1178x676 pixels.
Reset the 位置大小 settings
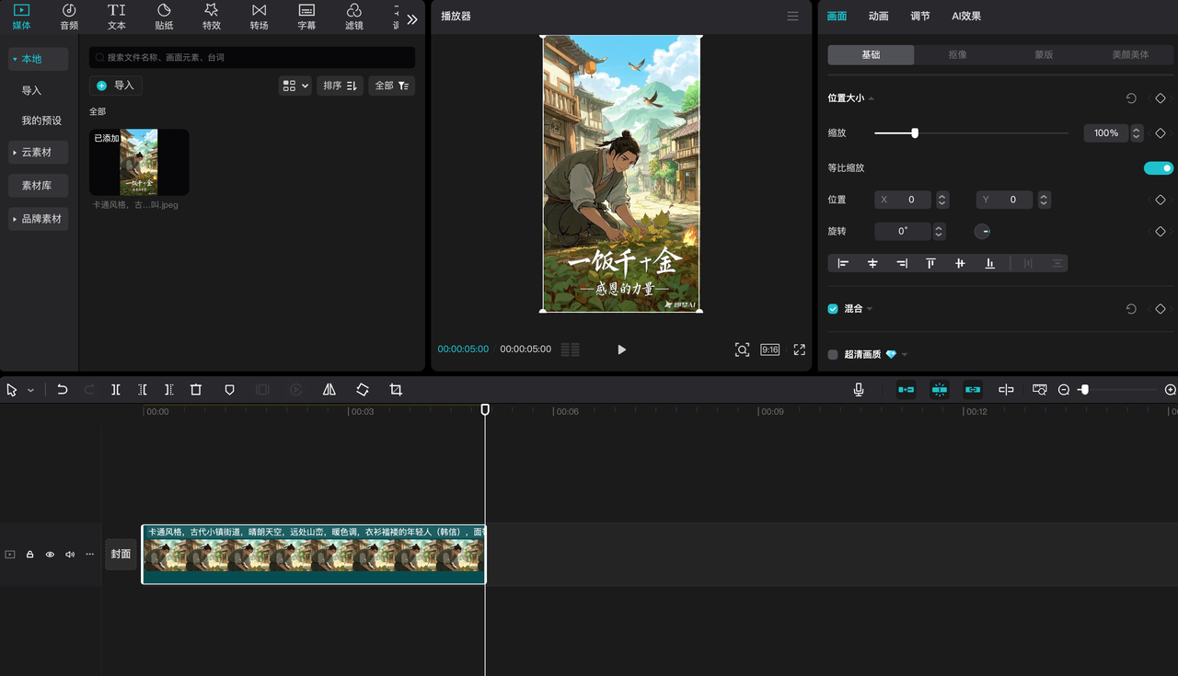pos(1131,98)
